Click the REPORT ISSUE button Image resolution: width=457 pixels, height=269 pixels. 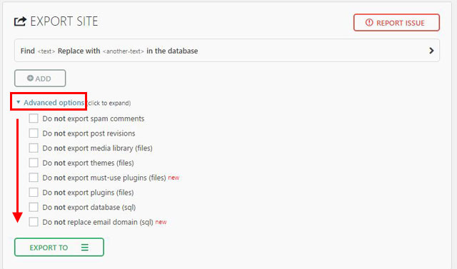coord(396,22)
